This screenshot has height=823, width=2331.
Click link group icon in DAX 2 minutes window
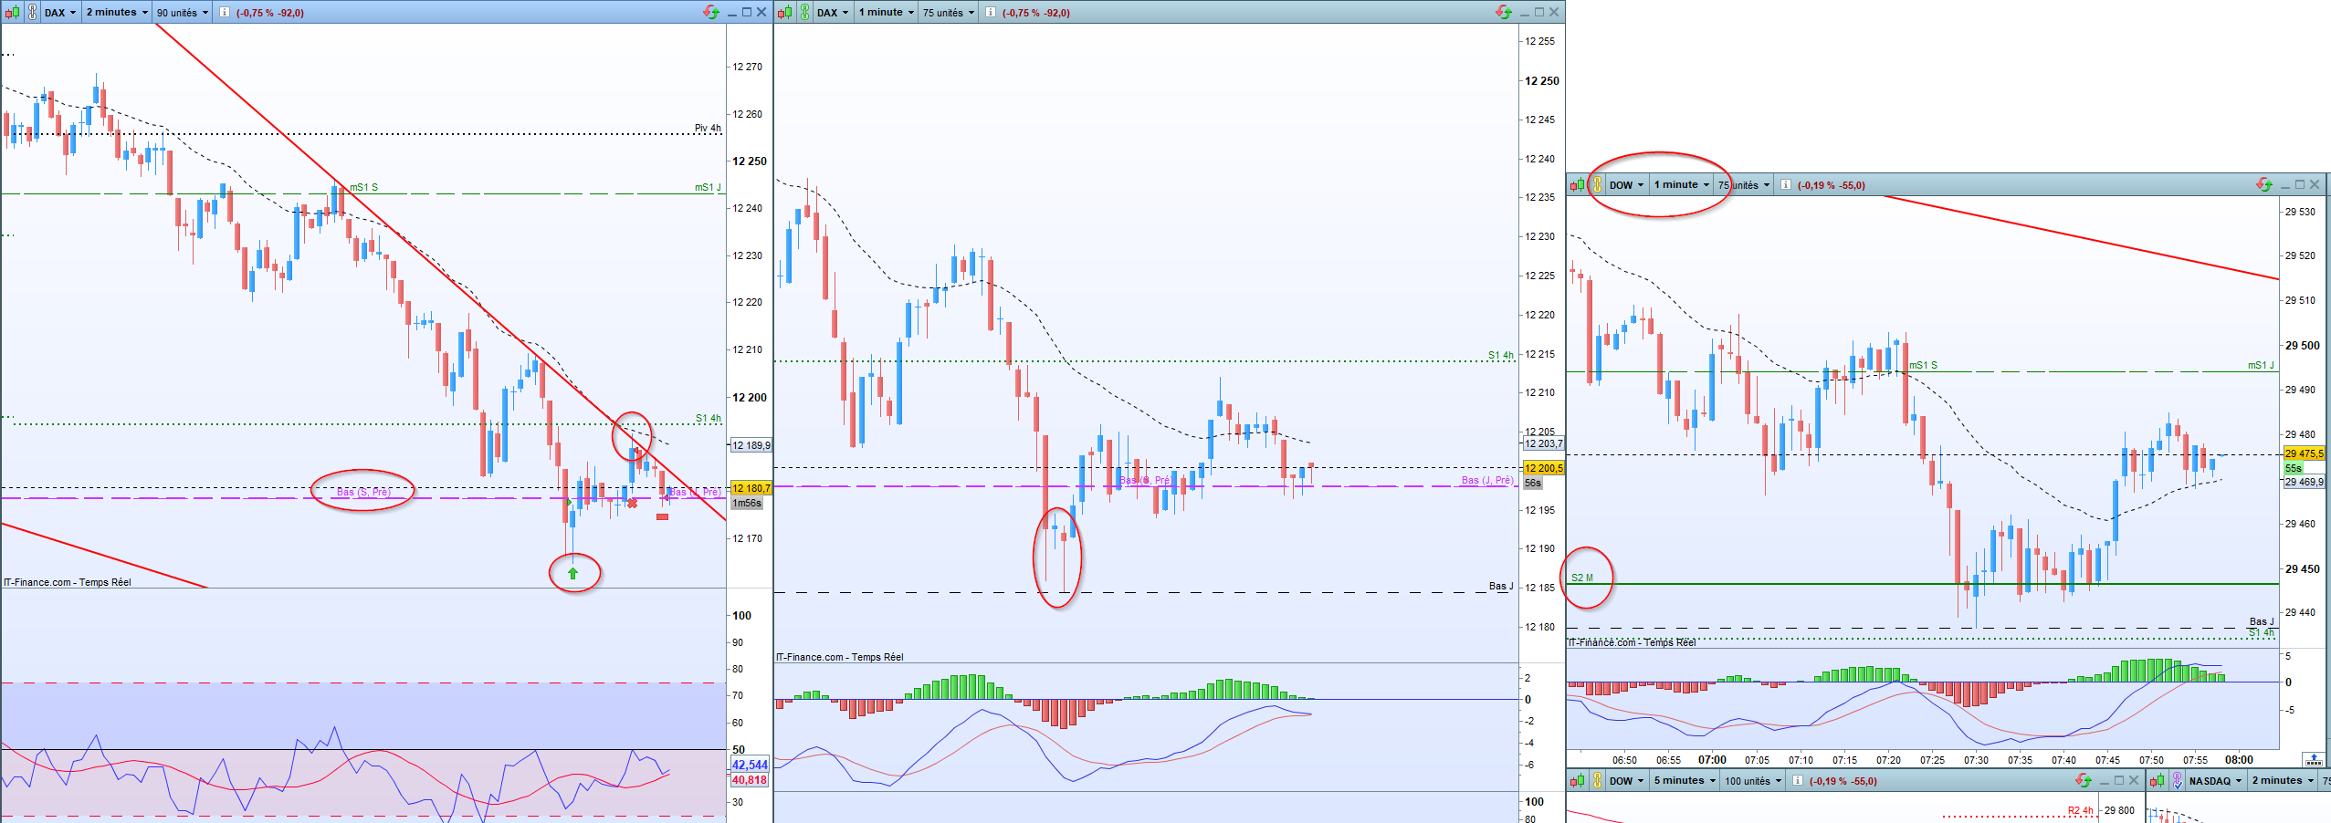click(32, 13)
